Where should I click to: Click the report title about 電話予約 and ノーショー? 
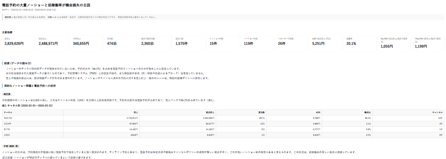tap(46, 5)
